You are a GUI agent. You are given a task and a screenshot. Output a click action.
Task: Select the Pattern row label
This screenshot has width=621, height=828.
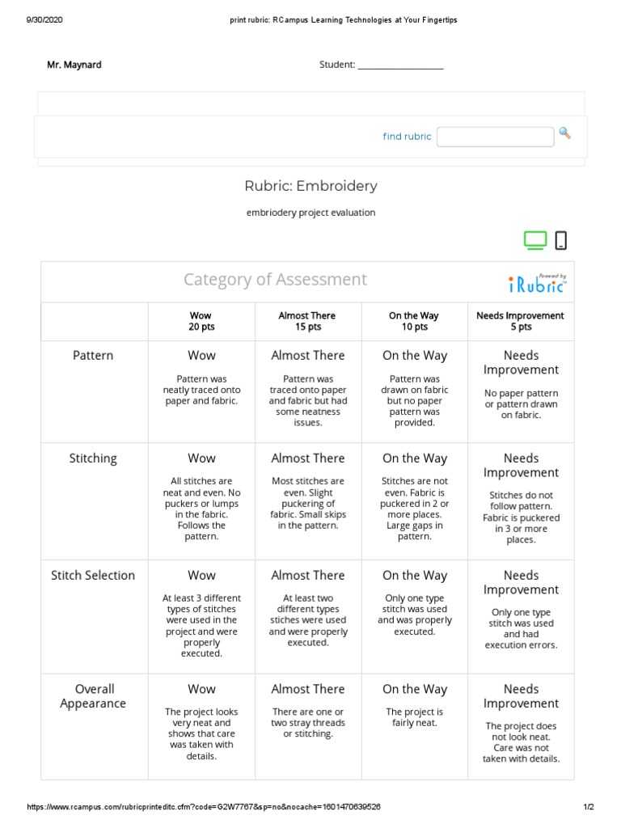(x=93, y=355)
